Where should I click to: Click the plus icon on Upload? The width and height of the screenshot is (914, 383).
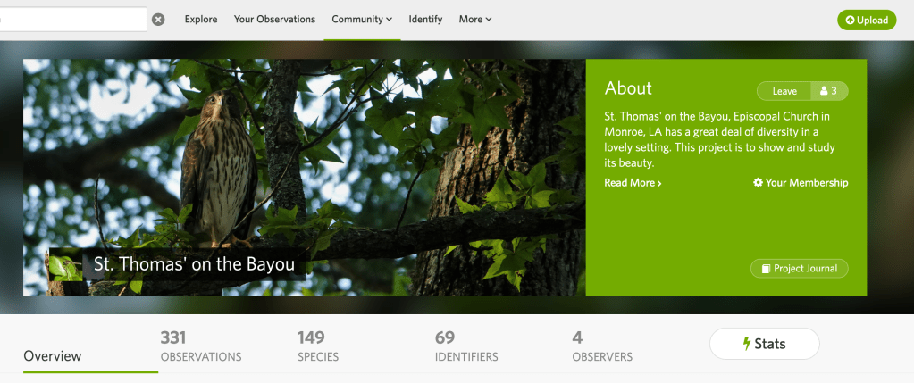[x=850, y=21]
